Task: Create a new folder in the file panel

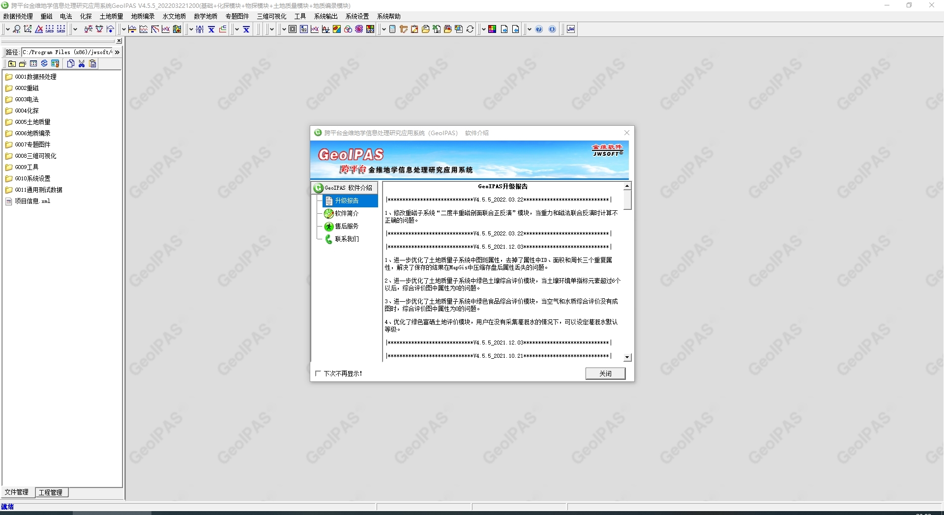Action: pyautogui.click(x=23, y=64)
